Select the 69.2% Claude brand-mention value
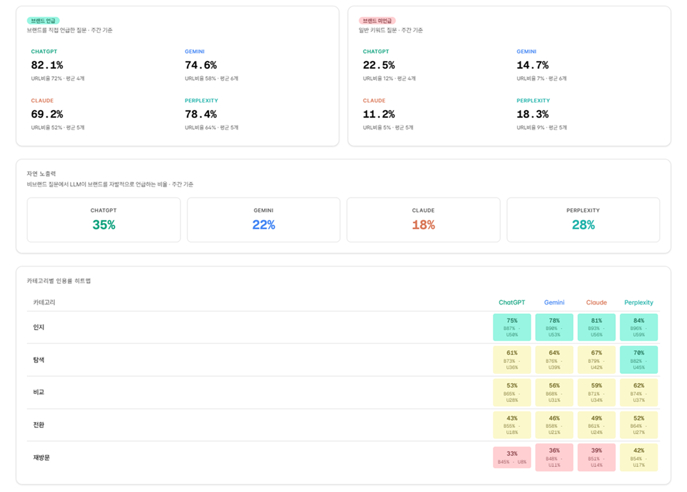687x492 pixels. [x=47, y=114]
